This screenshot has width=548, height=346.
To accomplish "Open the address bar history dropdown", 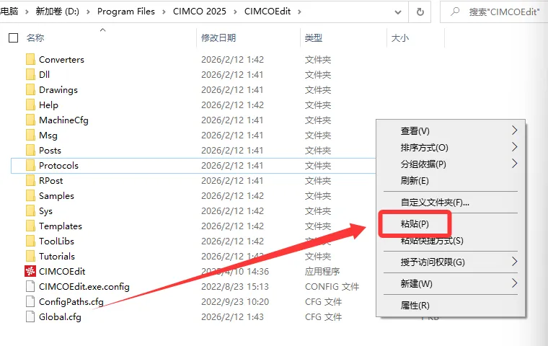I will [x=398, y=12].
